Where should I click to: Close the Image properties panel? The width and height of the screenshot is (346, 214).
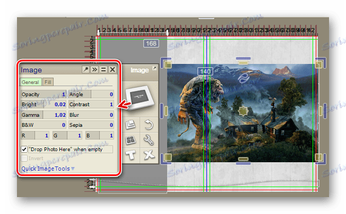click(x=113, y=70)
